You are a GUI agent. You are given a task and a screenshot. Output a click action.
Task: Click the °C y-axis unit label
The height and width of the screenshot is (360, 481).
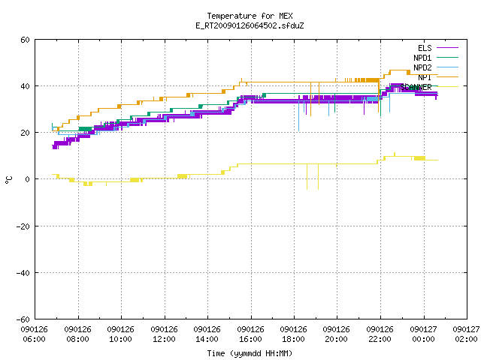pyautogui.click(x=9, y=180)
